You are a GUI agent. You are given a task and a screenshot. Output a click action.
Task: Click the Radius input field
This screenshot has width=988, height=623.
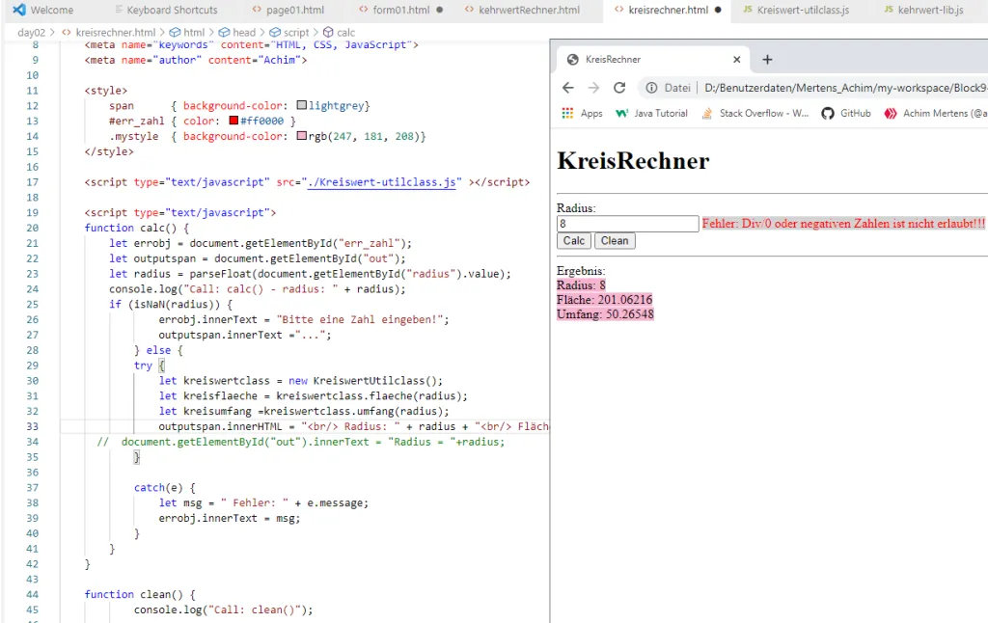pyautogui.click(x=627, y=224)
